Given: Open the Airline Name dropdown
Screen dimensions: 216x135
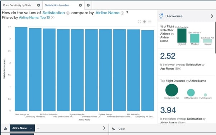Looking at the screenshot, I should 22,128.
